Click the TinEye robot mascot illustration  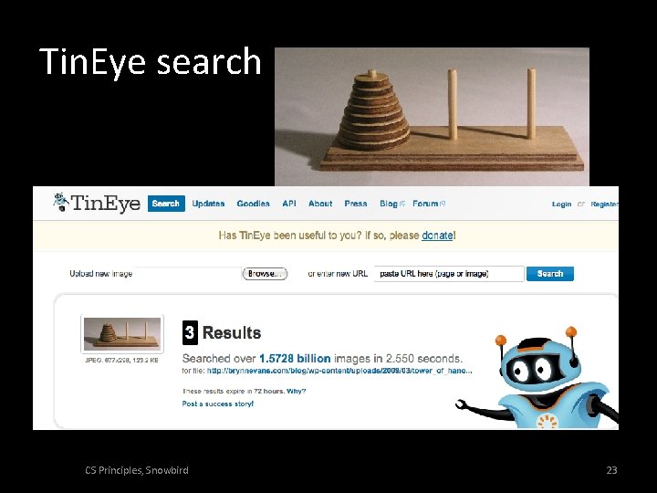click(537, 378)
